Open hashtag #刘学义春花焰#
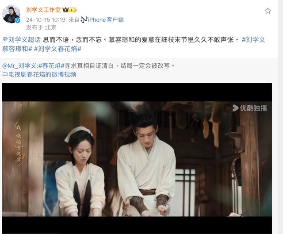283x234 pixels. point(57,49)
